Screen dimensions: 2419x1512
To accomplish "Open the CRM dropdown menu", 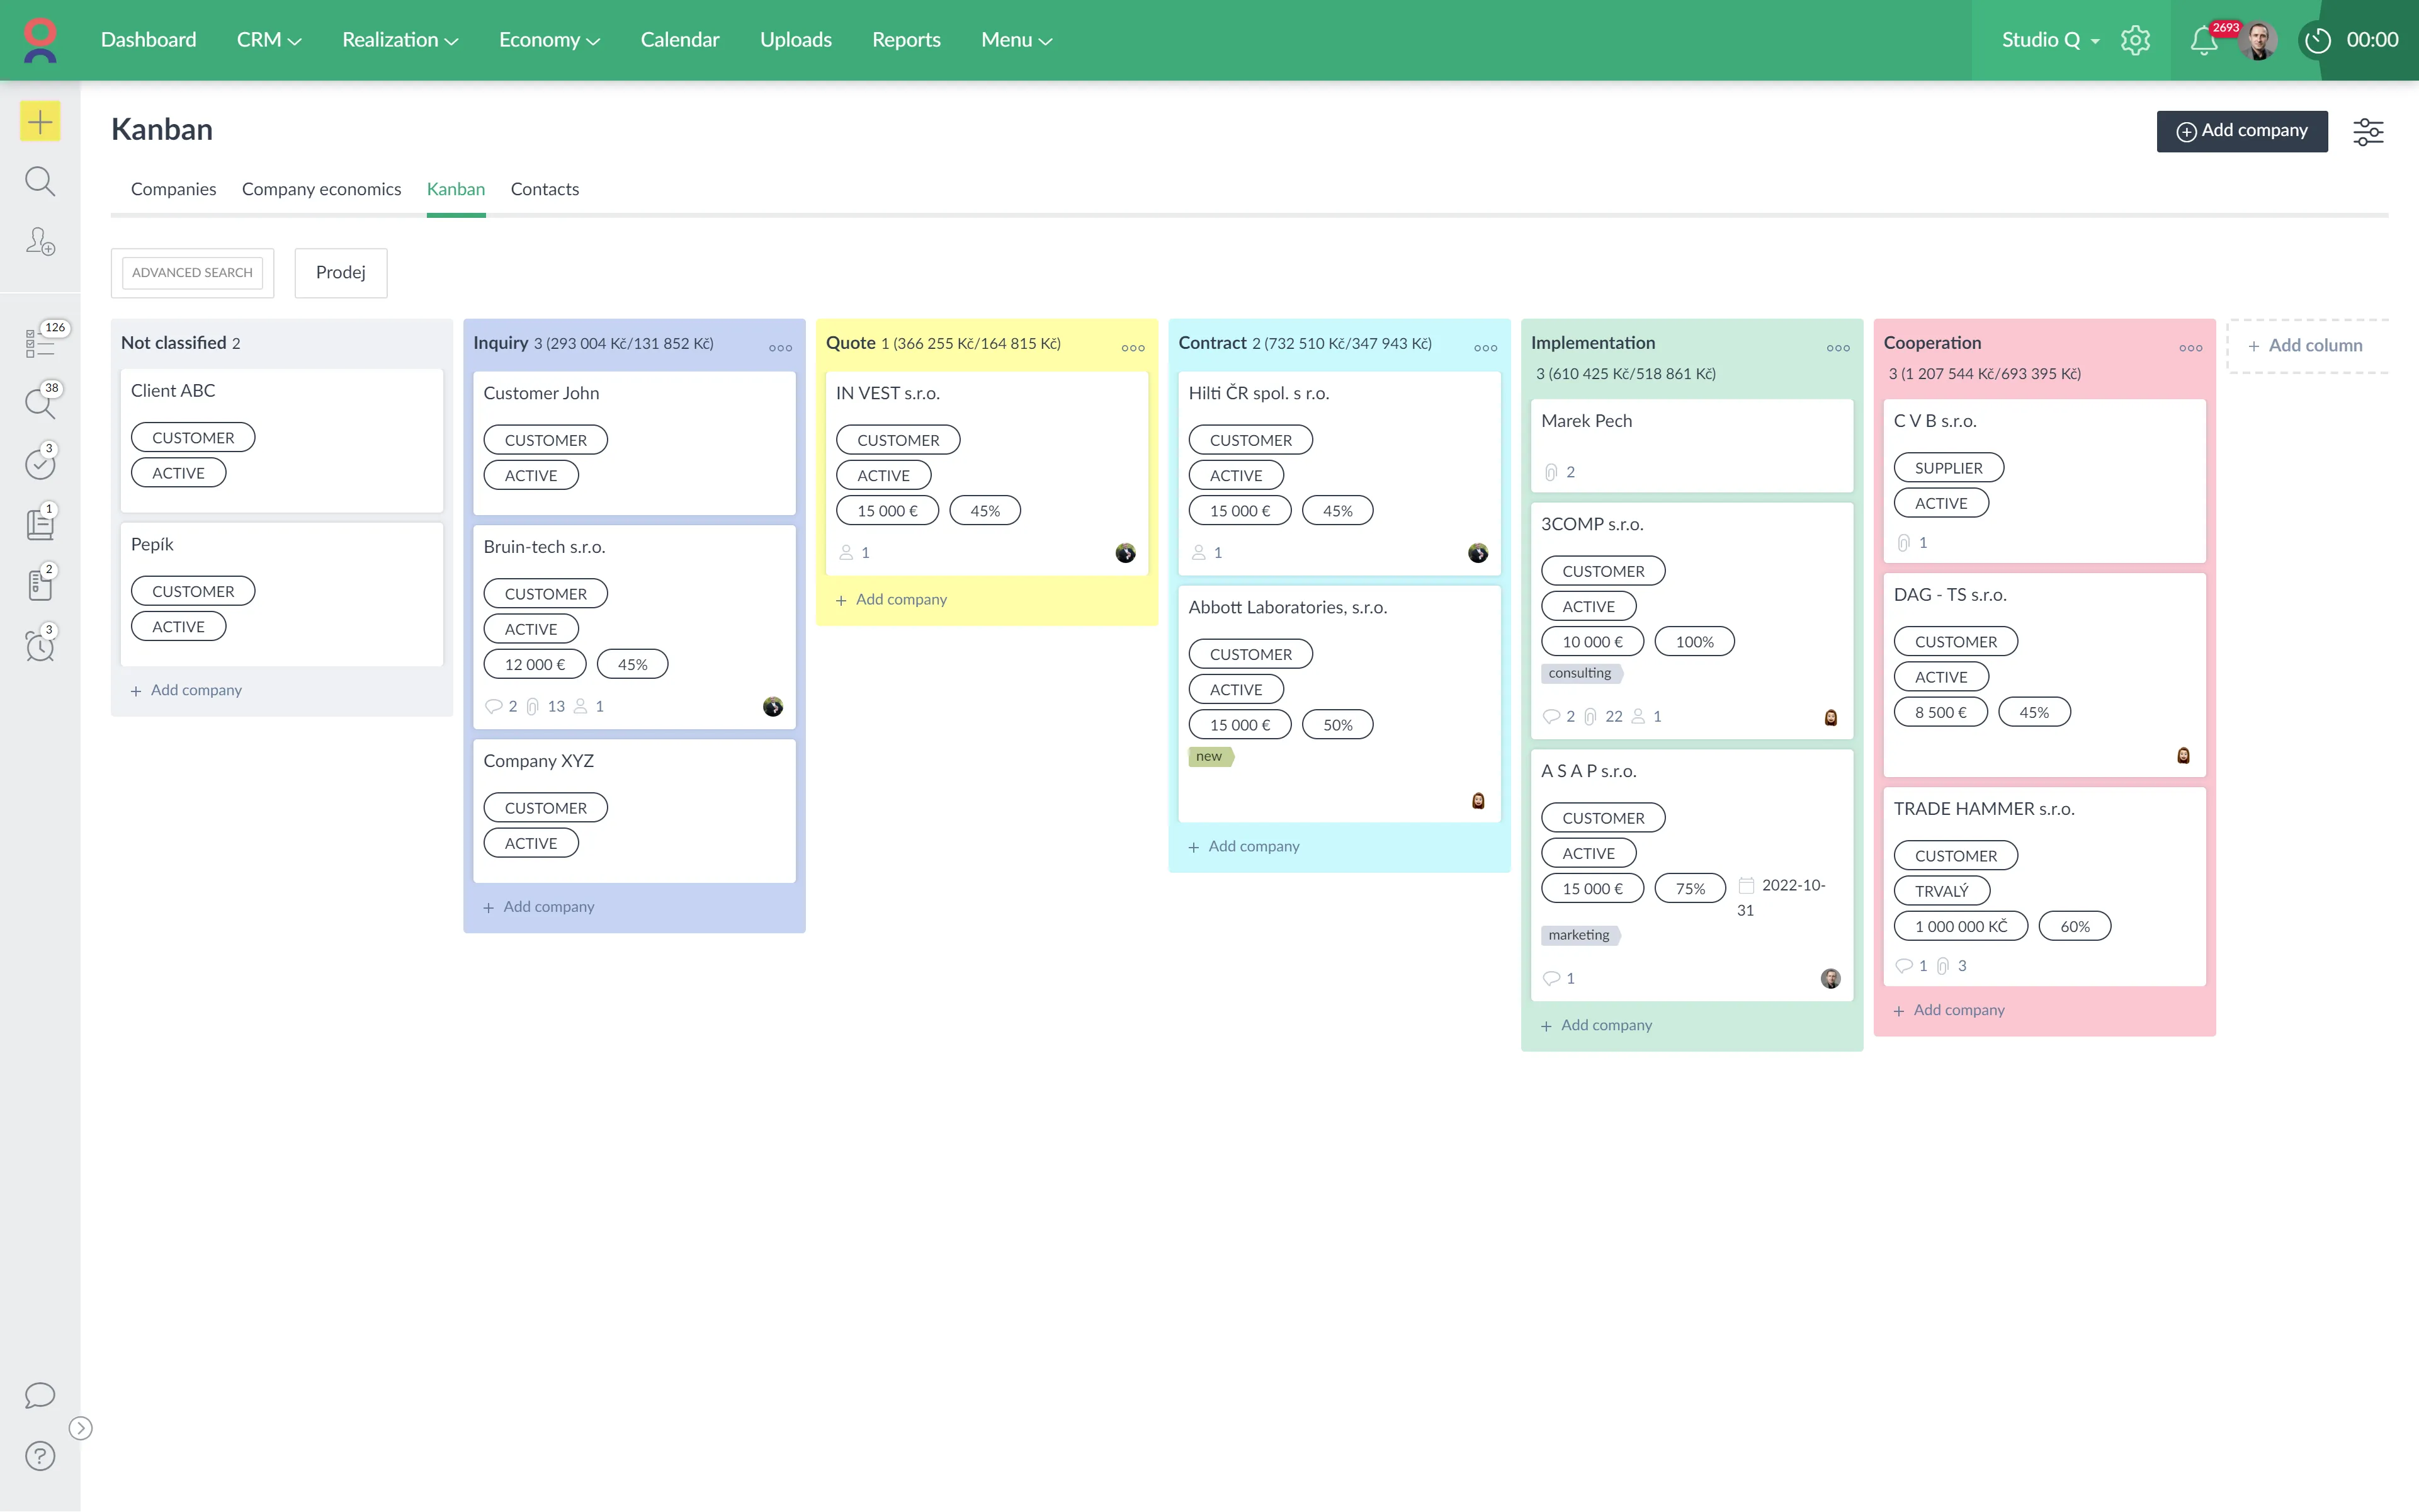I will click(x=268, y=40).
